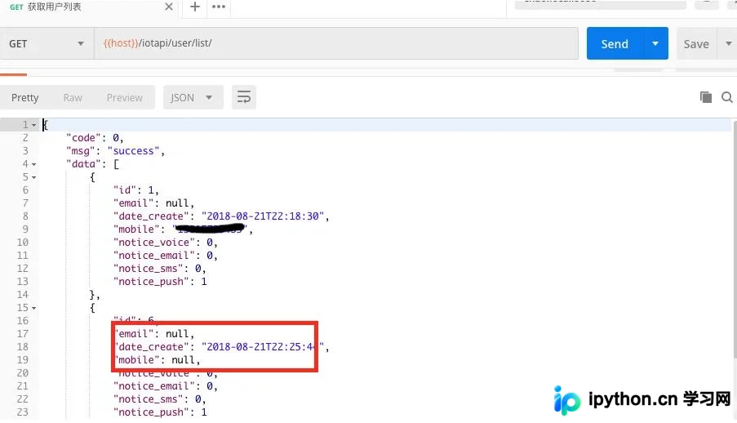The height and width of the screenshot is (423, 737).
Task: Open a new request tab with plus icon
Action: (194, 7)
